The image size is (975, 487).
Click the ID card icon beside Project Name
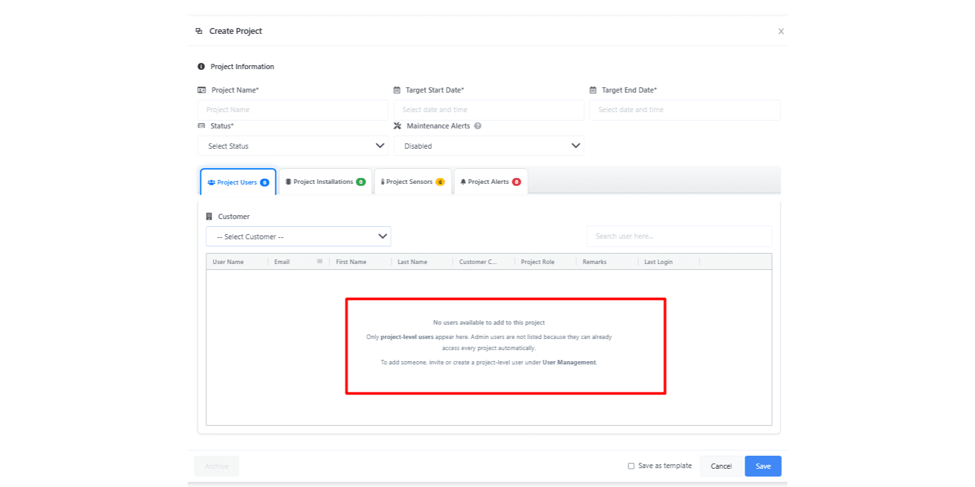[x=202, y=90]
